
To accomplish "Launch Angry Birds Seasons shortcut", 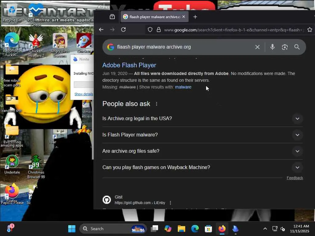I will [x=60, y=45].
